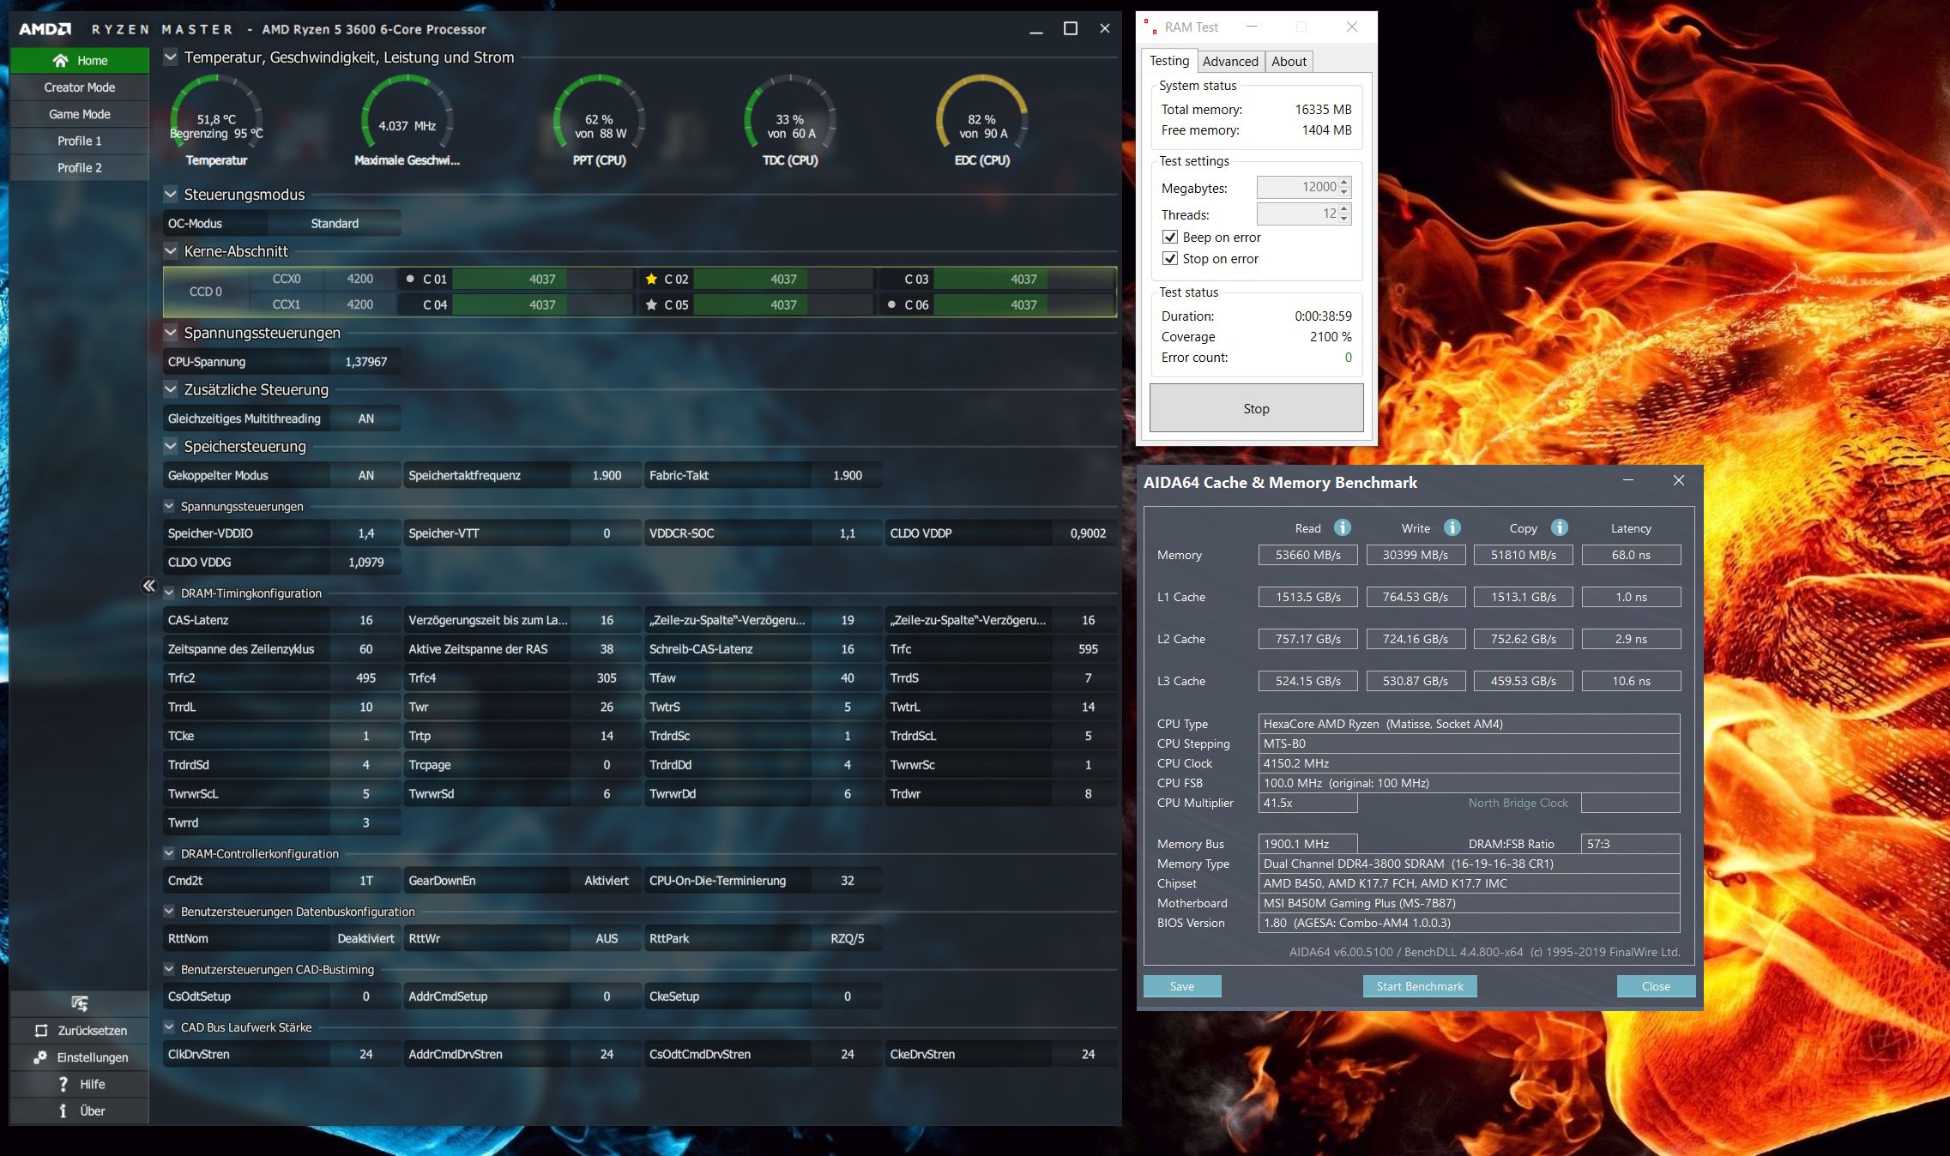Open Creator Mode in sidebar
This screenshot has width=1950, height=1156.
pyautogui.click(x=80, y=87)
